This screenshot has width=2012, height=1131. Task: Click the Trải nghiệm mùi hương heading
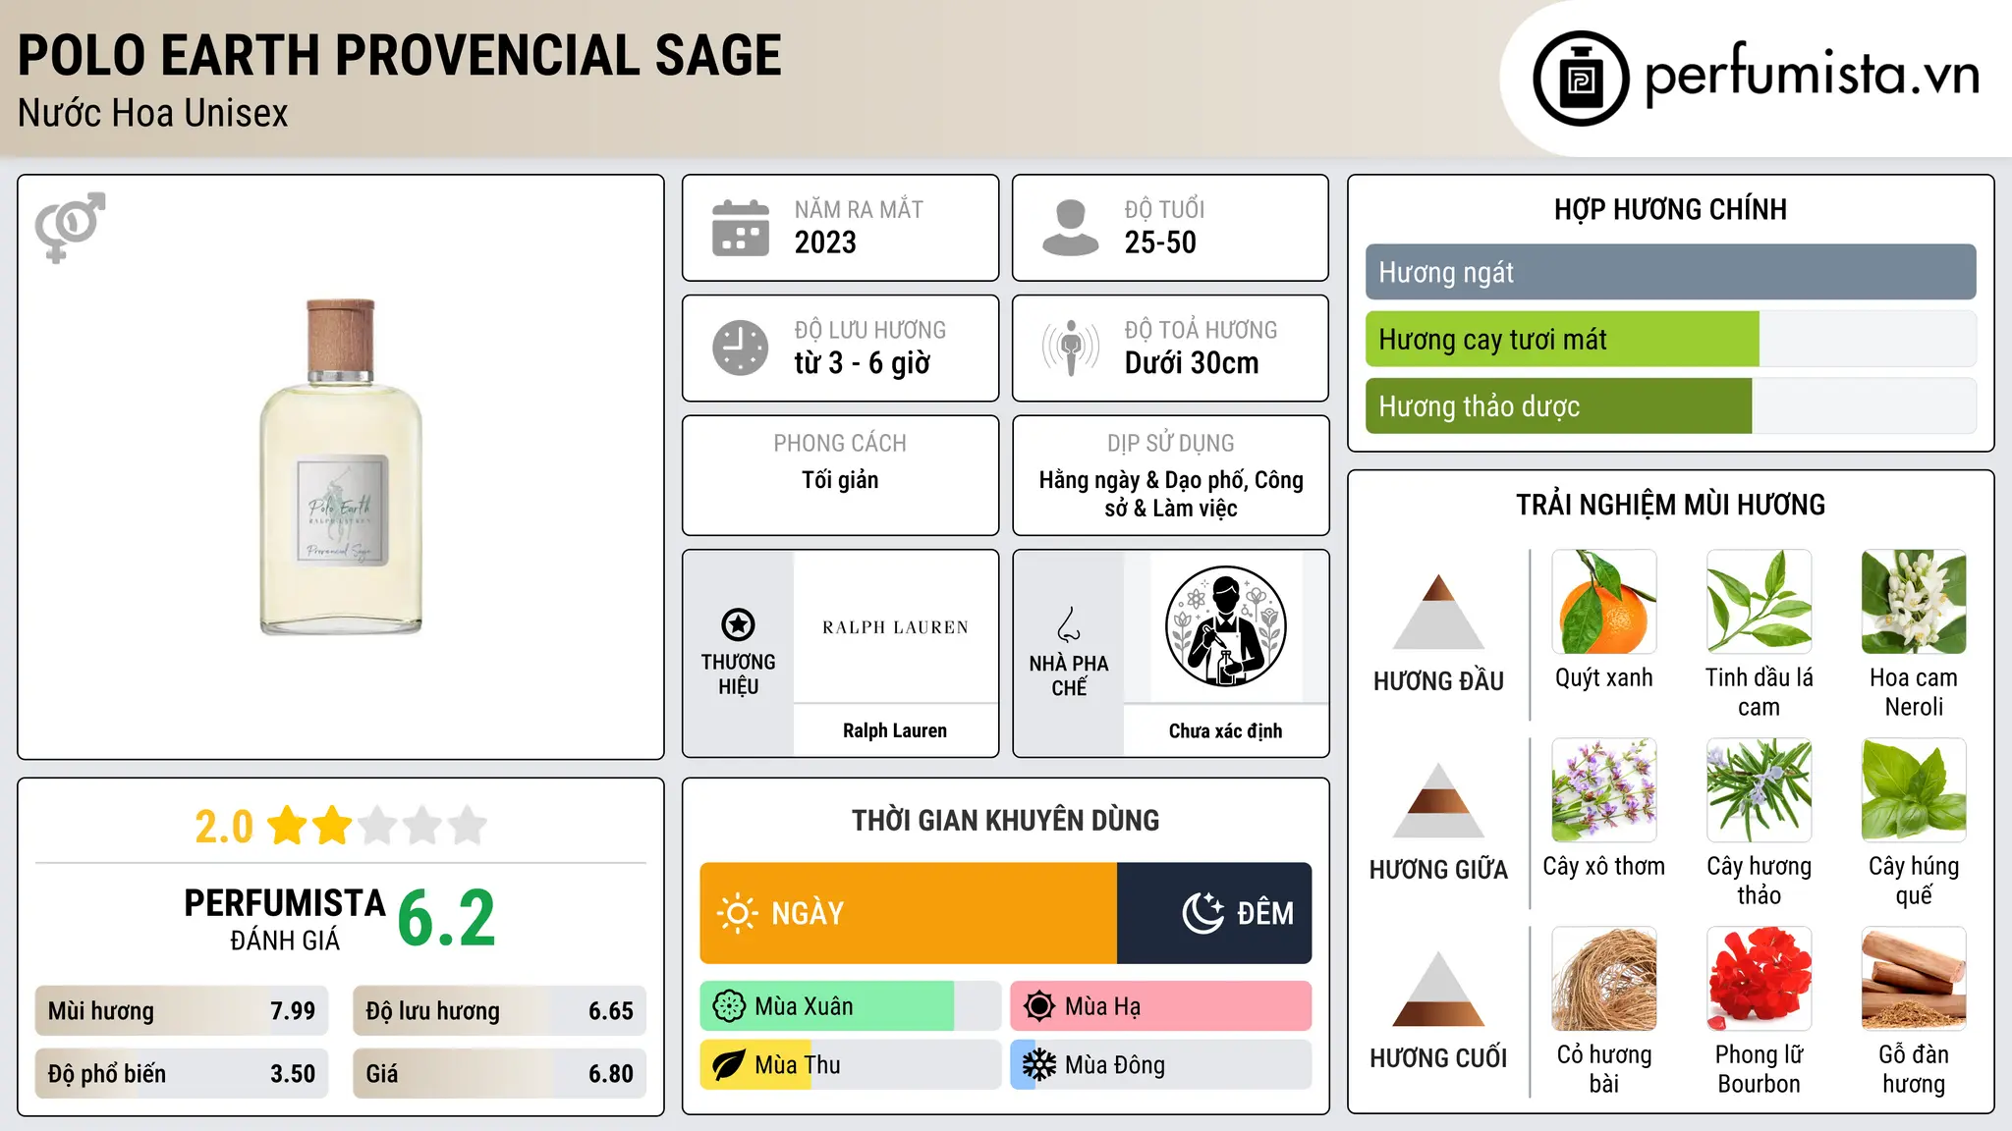point(1670,505)
